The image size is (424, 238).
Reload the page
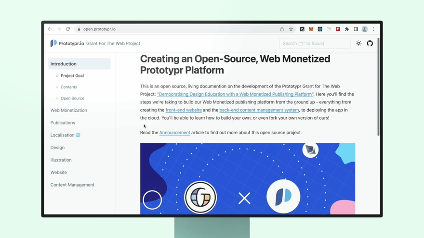click(x=68, y=29)
